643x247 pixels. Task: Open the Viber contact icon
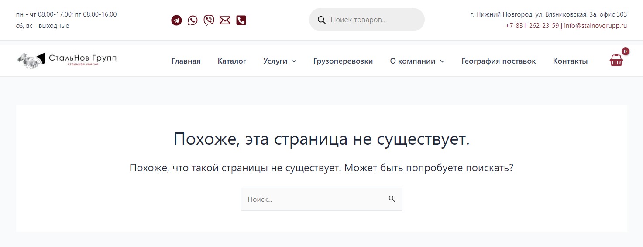tap(209, 20)
